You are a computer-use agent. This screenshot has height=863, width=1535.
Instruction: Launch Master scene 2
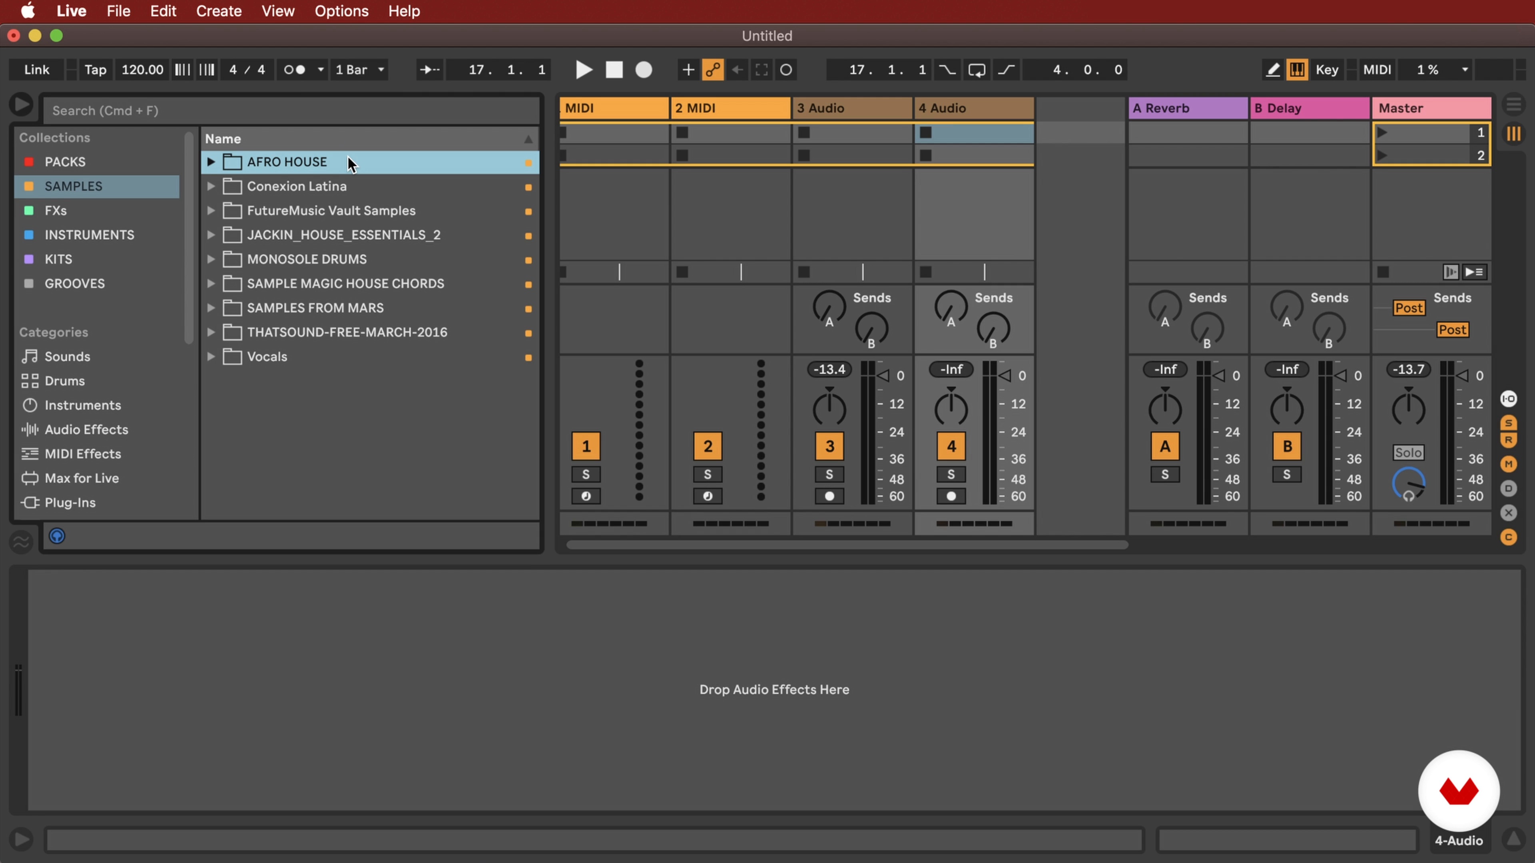pos(1382,155)
